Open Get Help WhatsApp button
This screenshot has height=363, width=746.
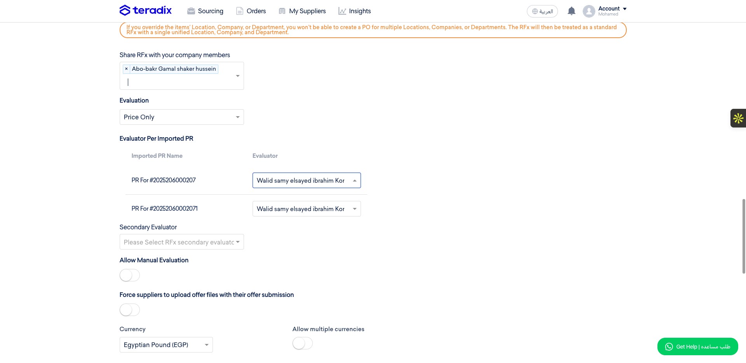tap(698, 346)
